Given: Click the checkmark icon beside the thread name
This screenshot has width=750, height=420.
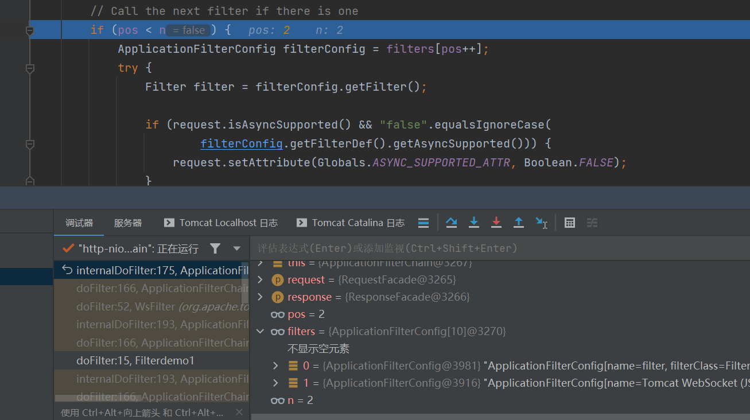Looking at the screenshot, I should tap(68, 248).
